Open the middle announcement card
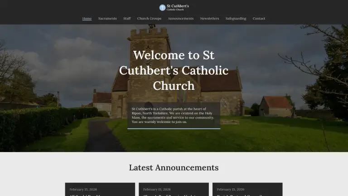This screenshot has height=196, width=348. [x=174, y=189]
